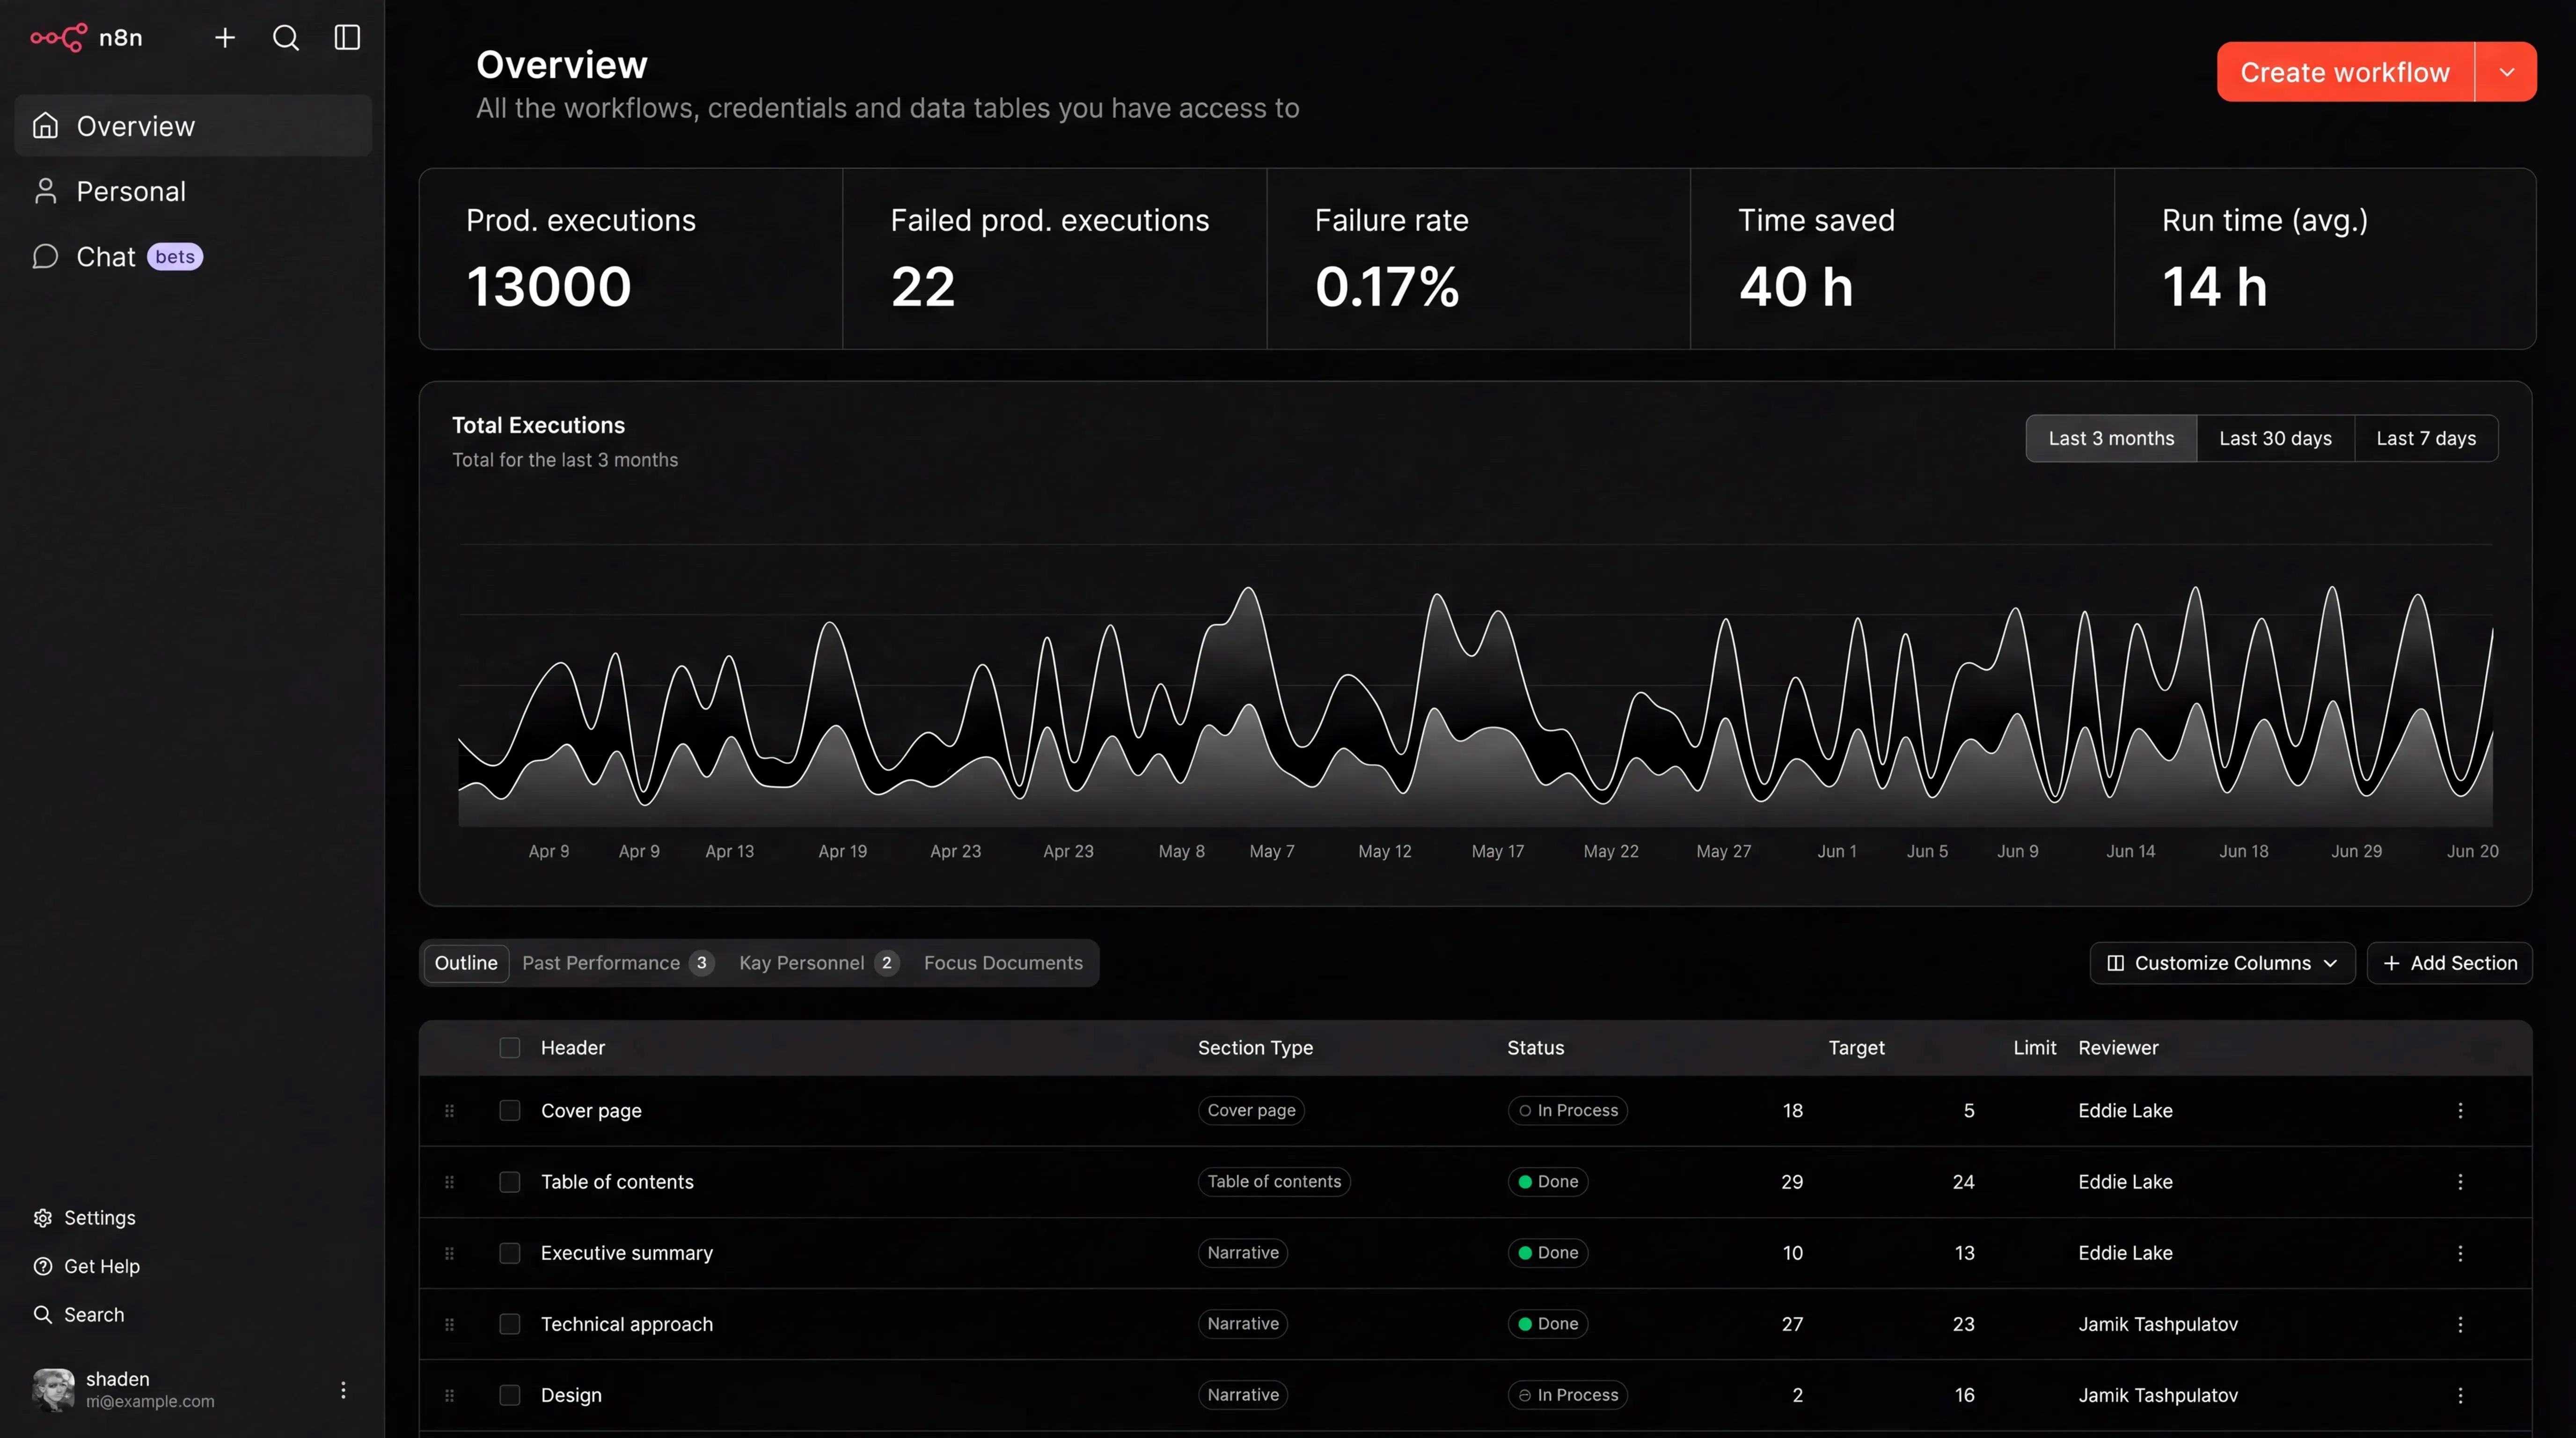This screenshot has width=2576, height=1438.
Task: Grab the drag handle for Technical approach row
Action: click(449, 1324)
